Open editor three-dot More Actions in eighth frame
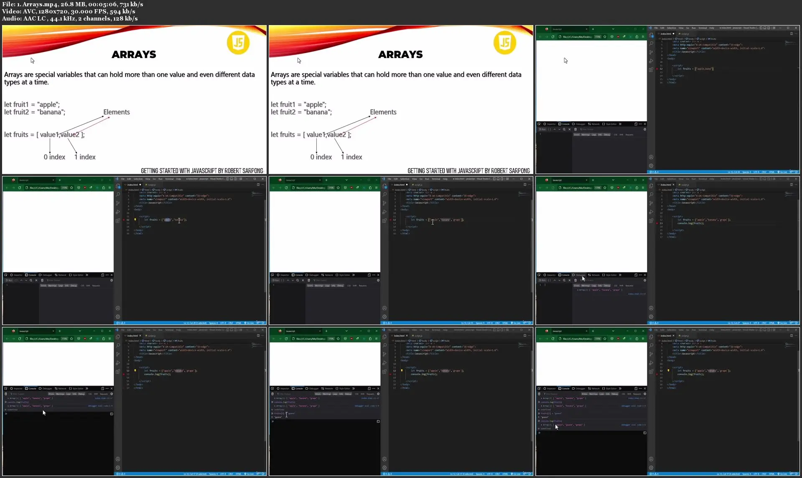 tap(530, 335)
